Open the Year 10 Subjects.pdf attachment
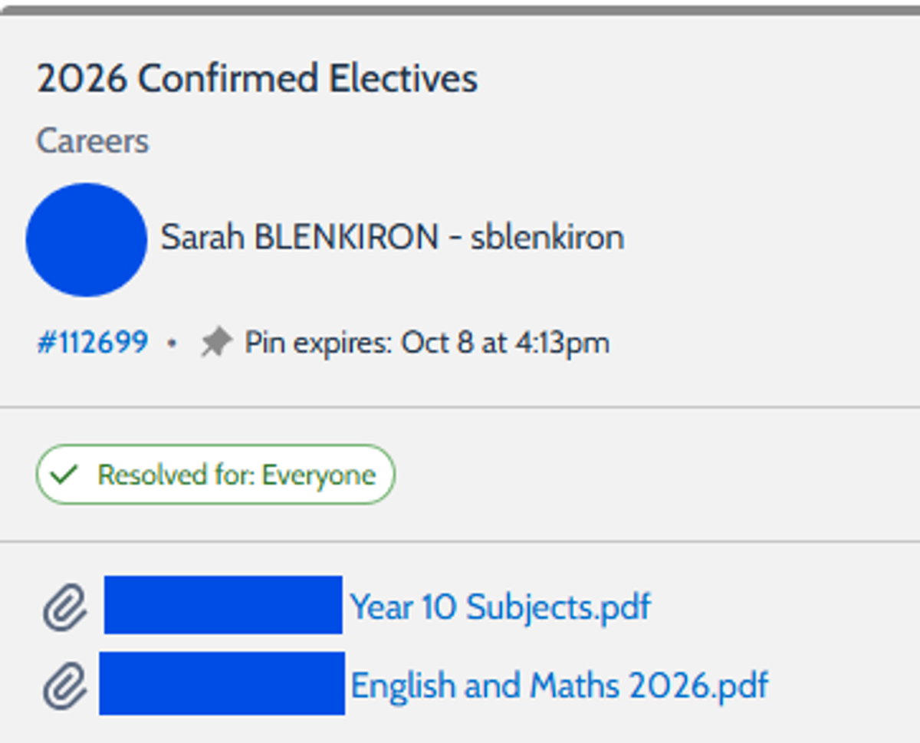The height and width of the screenshot is (743, 920). pyautogui.click(x=500, y=607)
